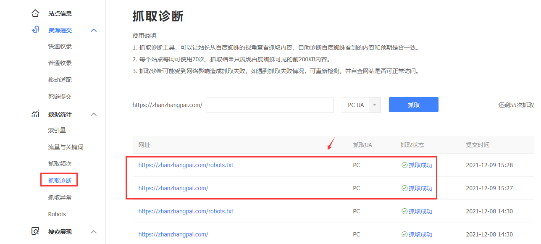This screenshot has width=541, height=244.
Task: Go to 移动适配 page
Action: click(x=60, y=80)
